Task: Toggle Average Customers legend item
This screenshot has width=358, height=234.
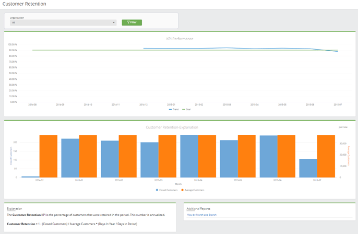Action: pos(193,190)
